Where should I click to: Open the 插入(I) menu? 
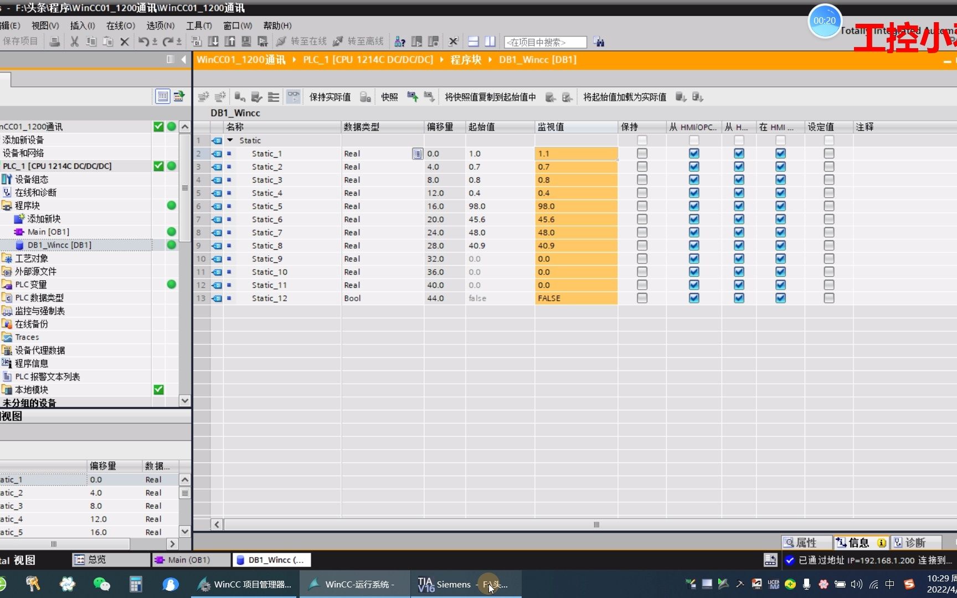83,25
